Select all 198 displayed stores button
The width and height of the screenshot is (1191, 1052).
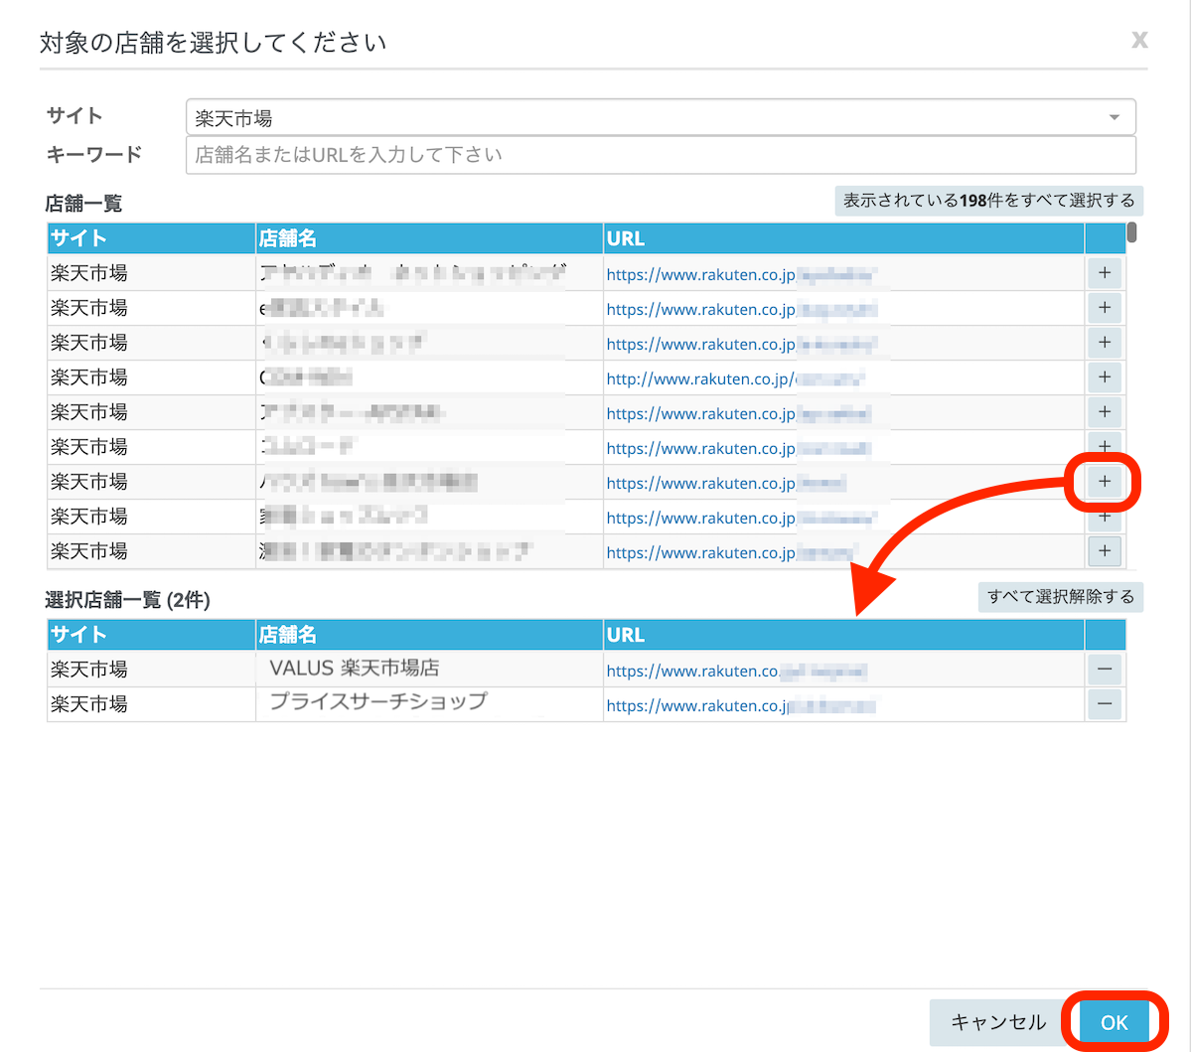pyautogui.click(x=988, y=201)
